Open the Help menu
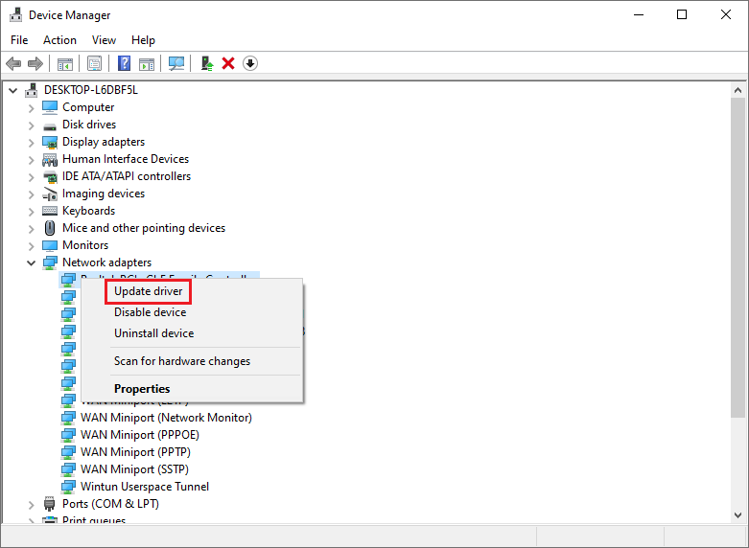This screenshot has height=548, width=749. tap(143, 40)
